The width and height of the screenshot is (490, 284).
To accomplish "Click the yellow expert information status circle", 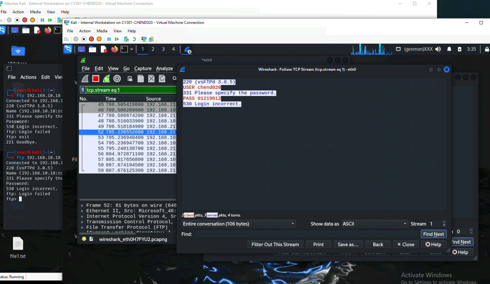I will pos(84,239).
